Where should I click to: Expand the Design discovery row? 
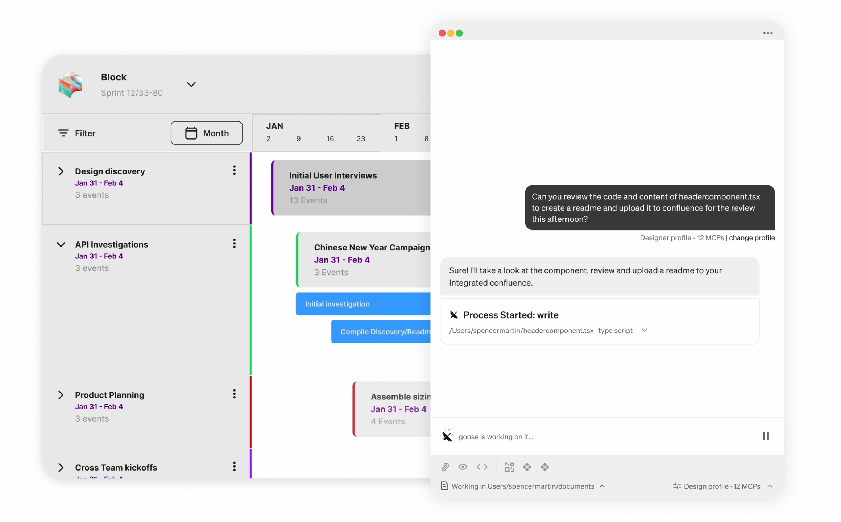tap(61, 171)
